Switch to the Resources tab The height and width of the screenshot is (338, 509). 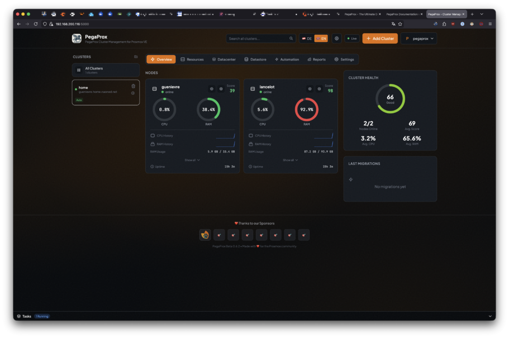(192, 60)
